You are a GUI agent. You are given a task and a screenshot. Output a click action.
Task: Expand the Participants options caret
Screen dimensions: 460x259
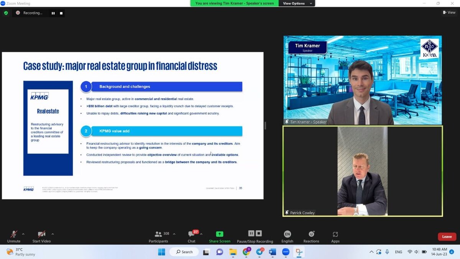(x=174, y=234)
